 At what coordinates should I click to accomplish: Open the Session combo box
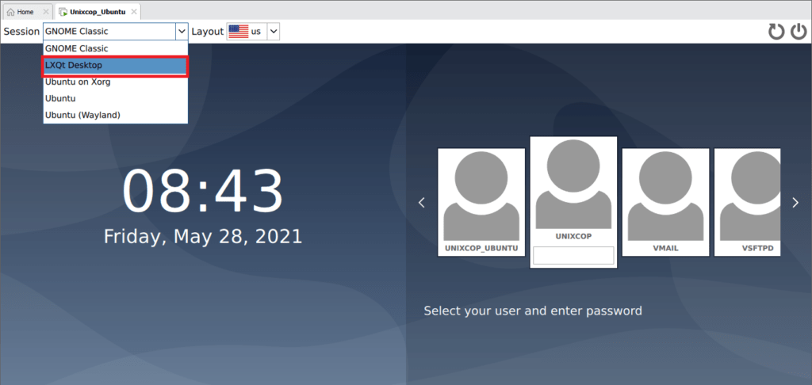[x=115, y=32]
